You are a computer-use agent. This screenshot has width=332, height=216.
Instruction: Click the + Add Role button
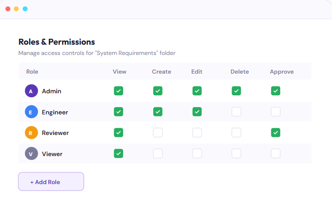coord(51,182)
